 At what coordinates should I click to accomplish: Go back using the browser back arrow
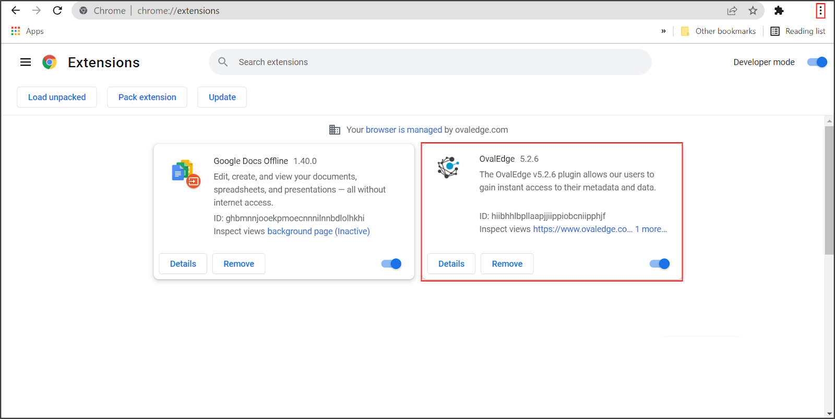point(16,10)
